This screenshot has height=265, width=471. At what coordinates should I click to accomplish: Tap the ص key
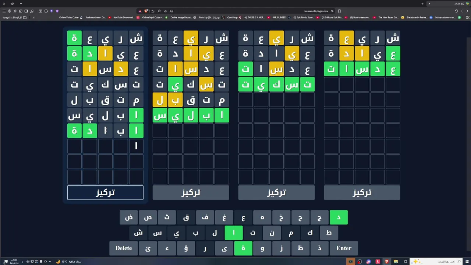tap(148, 217)
